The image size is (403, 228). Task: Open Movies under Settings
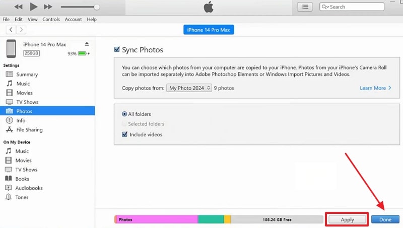[x=47, y=93]
